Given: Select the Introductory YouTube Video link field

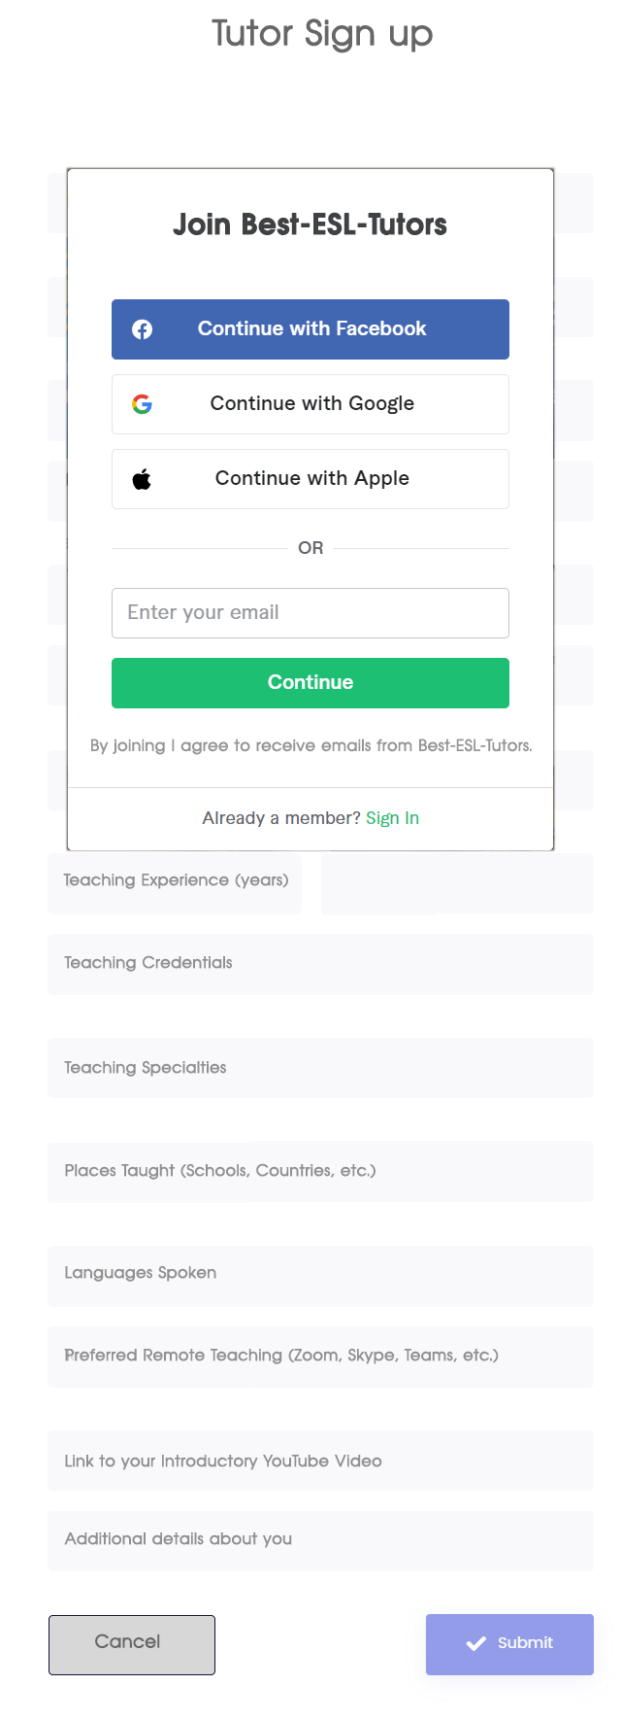Looking at the screenshot, I should point(320,1461).
